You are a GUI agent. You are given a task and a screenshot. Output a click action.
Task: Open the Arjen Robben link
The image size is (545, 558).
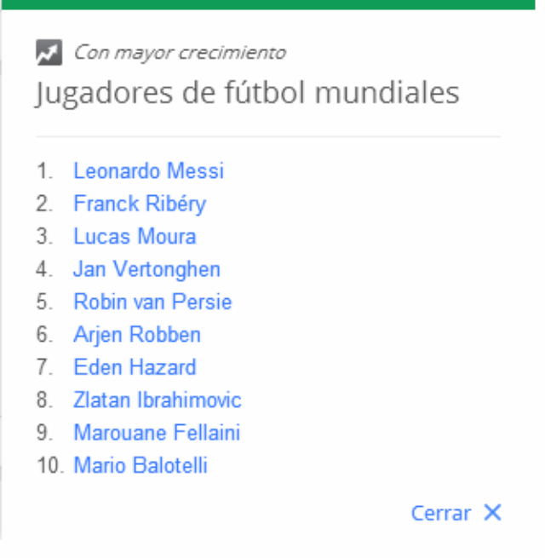click(x=137, y=335)
